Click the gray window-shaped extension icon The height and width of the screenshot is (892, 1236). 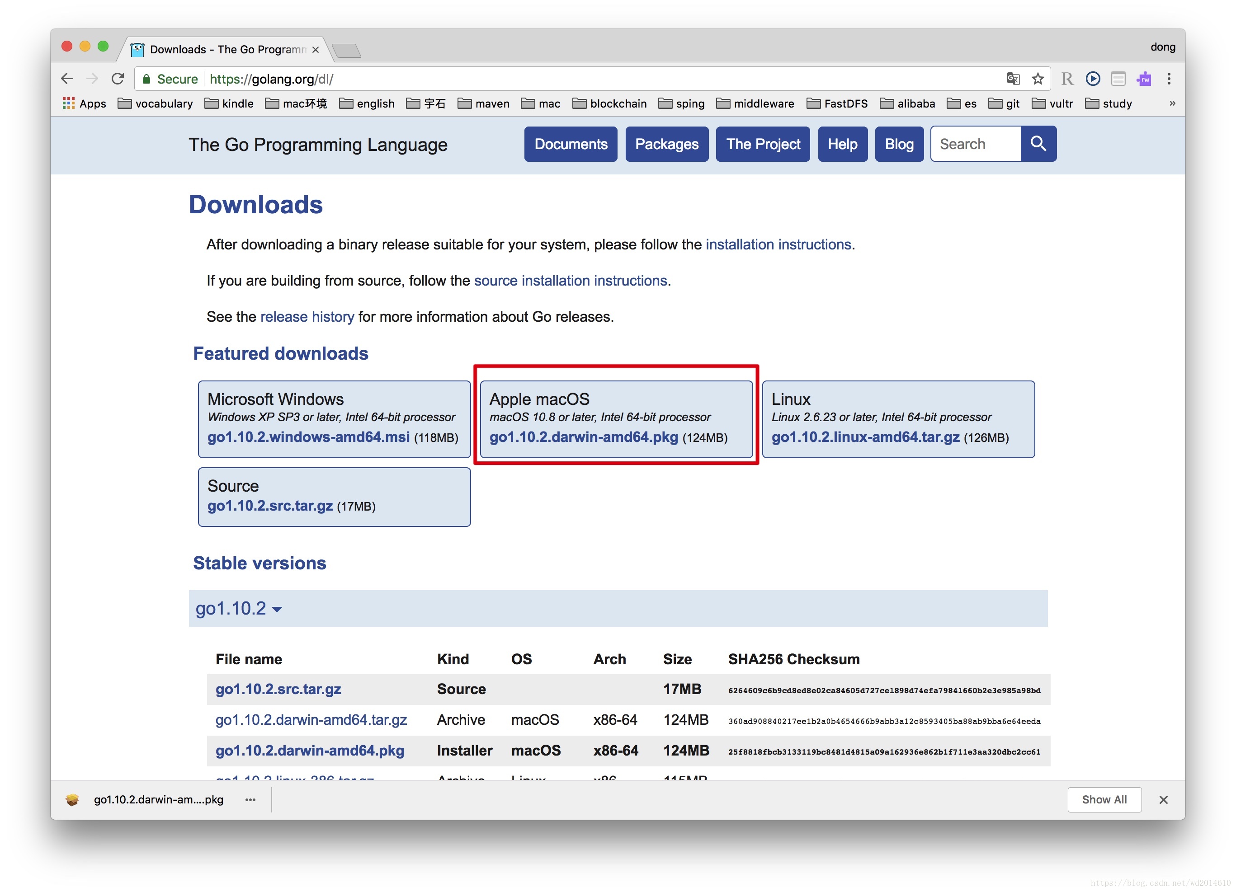[1118, 79]
